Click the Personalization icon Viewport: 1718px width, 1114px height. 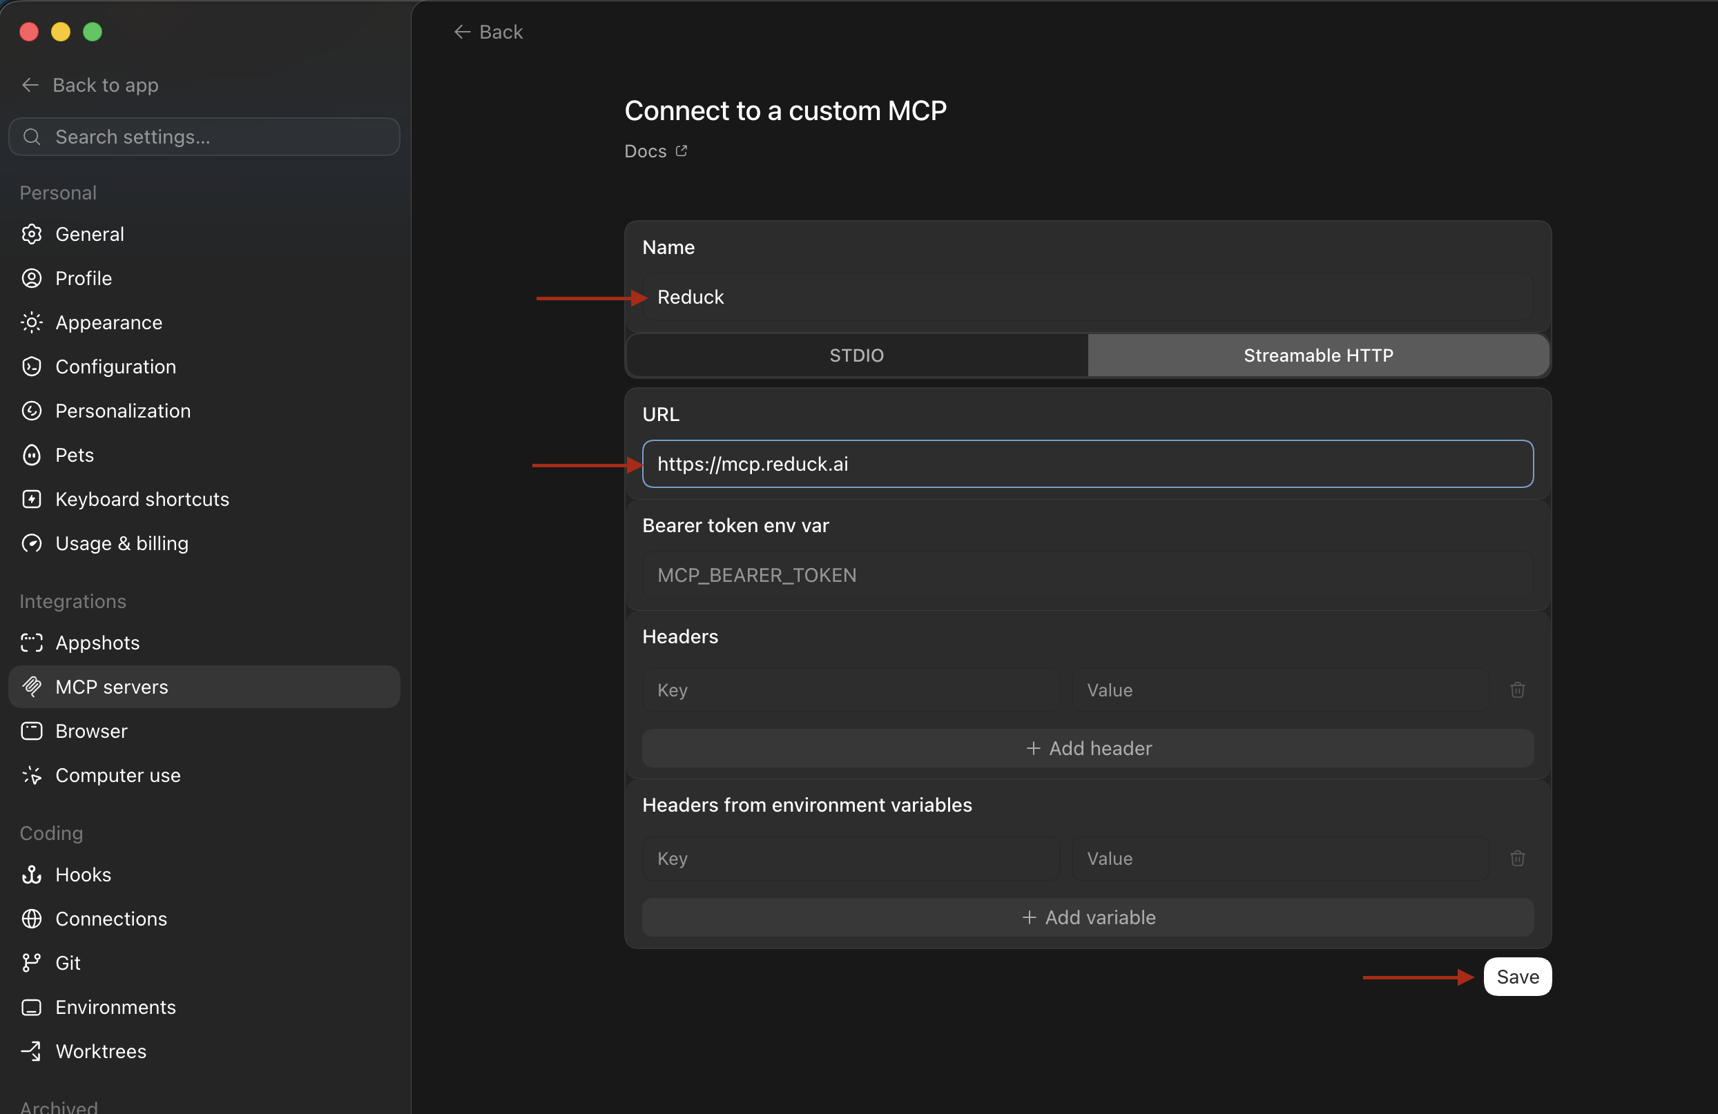pos(32,411)
